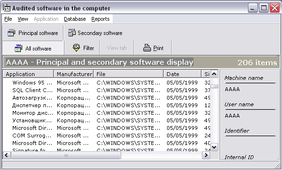The image size is (282, 170).
Task: Click the All software icon
Action: pos(18,48)
